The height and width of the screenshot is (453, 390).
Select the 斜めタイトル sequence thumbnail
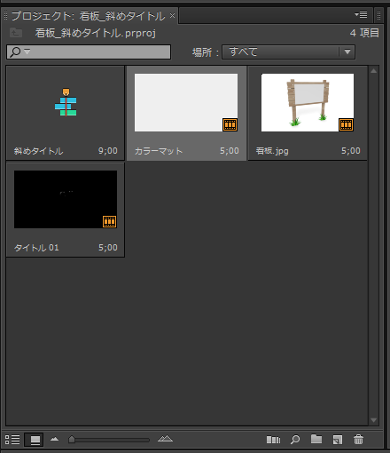[x=66, y=102]
